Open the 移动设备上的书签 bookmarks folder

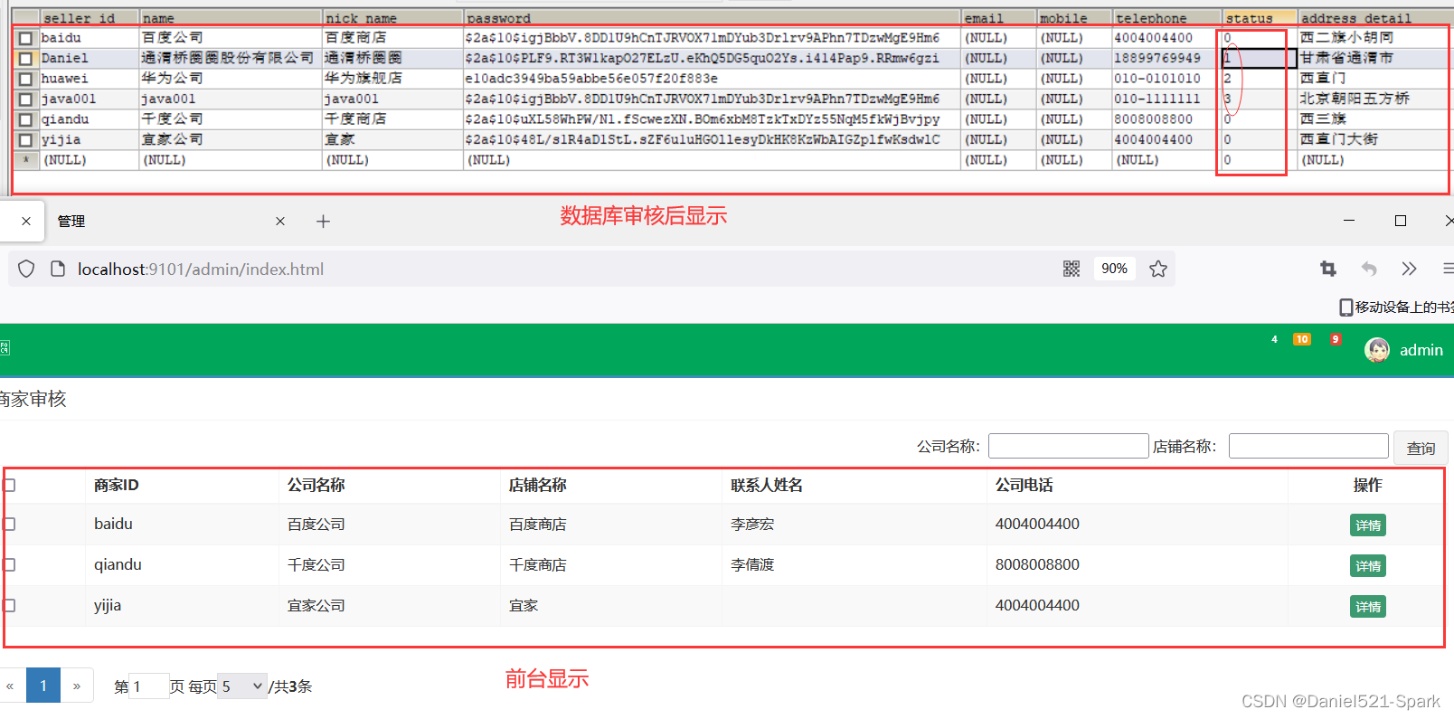tap(1395, 307)
